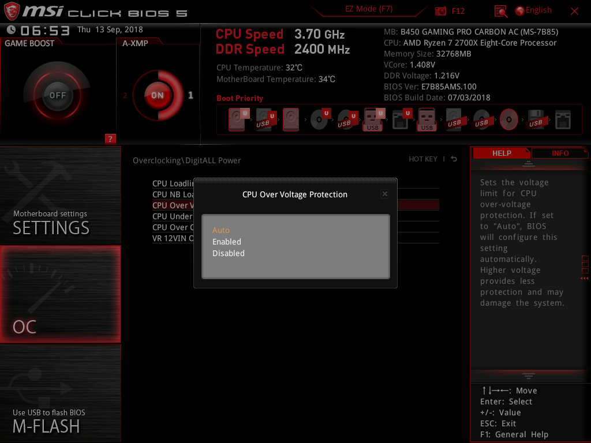Select the highlighted legacy CD/DVD boot icon
Viewport: 591px width, 443px height.
coord(508,119)
